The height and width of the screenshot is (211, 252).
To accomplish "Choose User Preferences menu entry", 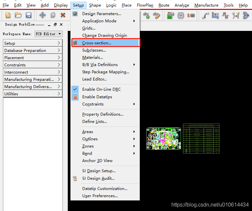I will [100, 196].
